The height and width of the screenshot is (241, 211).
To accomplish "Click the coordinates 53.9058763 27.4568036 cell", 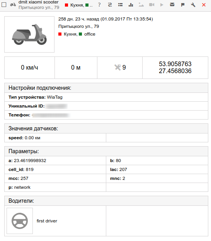I will [175, 67].
